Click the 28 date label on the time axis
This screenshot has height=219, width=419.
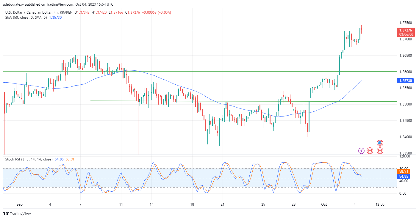coord(294,204)
